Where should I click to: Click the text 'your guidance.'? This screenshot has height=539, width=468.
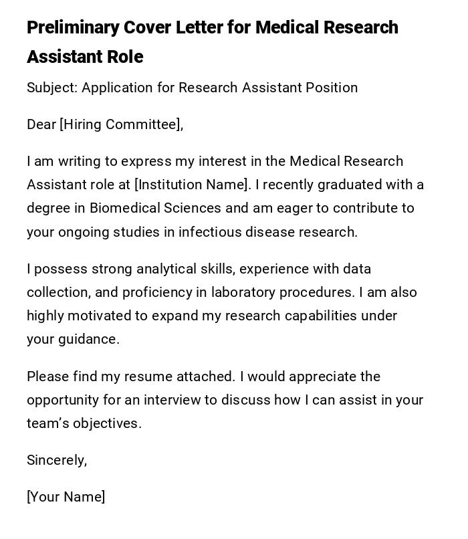pyautogui.click(x=73, y=339)
